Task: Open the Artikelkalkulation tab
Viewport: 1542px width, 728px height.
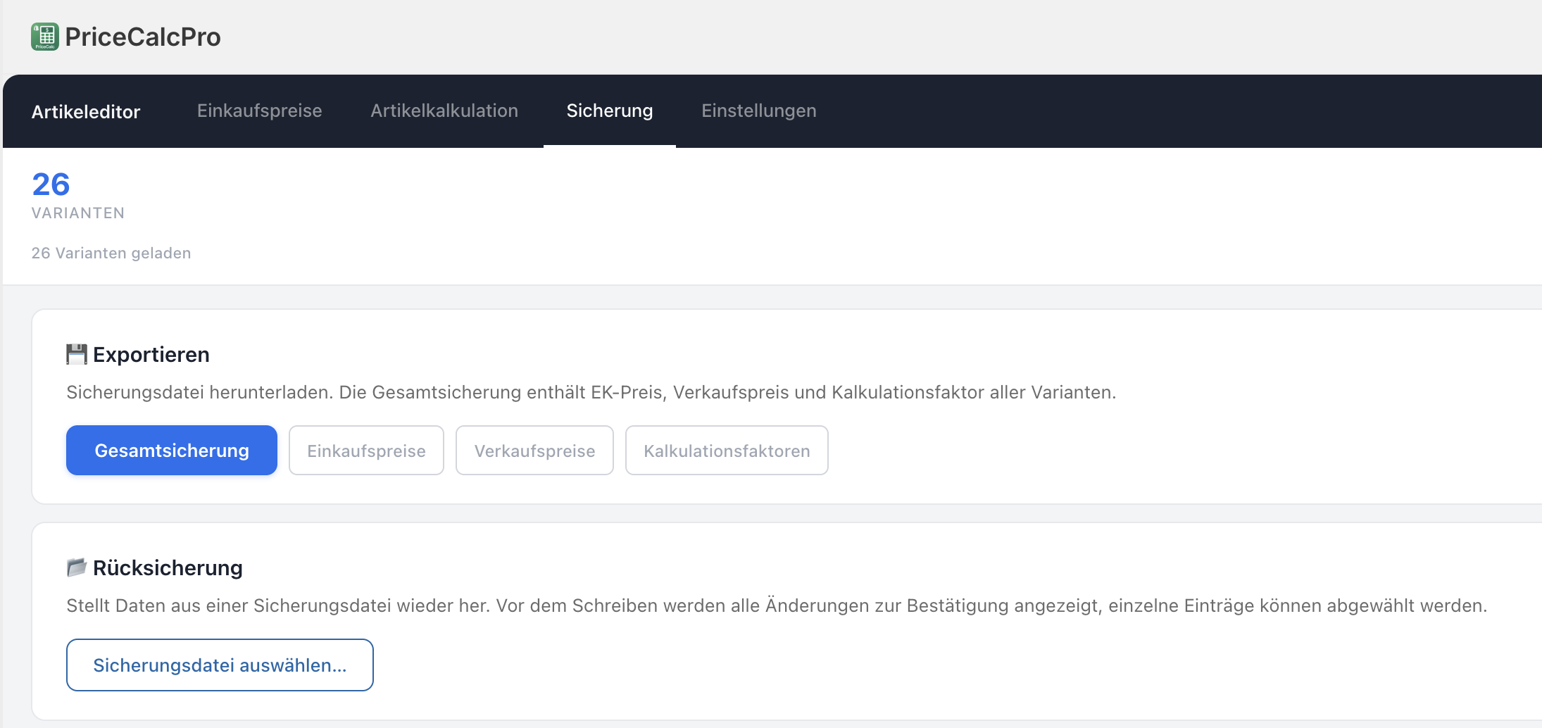Action: (x=444, y=111)
